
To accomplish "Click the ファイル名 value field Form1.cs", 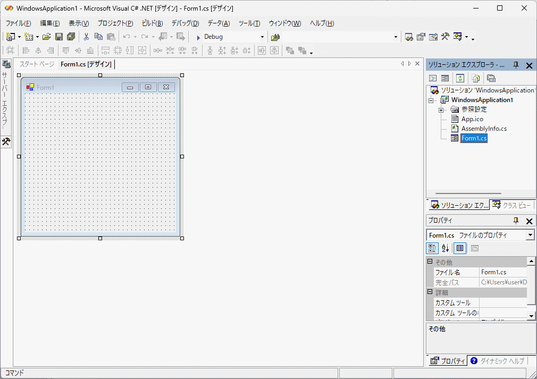I will coord(503,272).
